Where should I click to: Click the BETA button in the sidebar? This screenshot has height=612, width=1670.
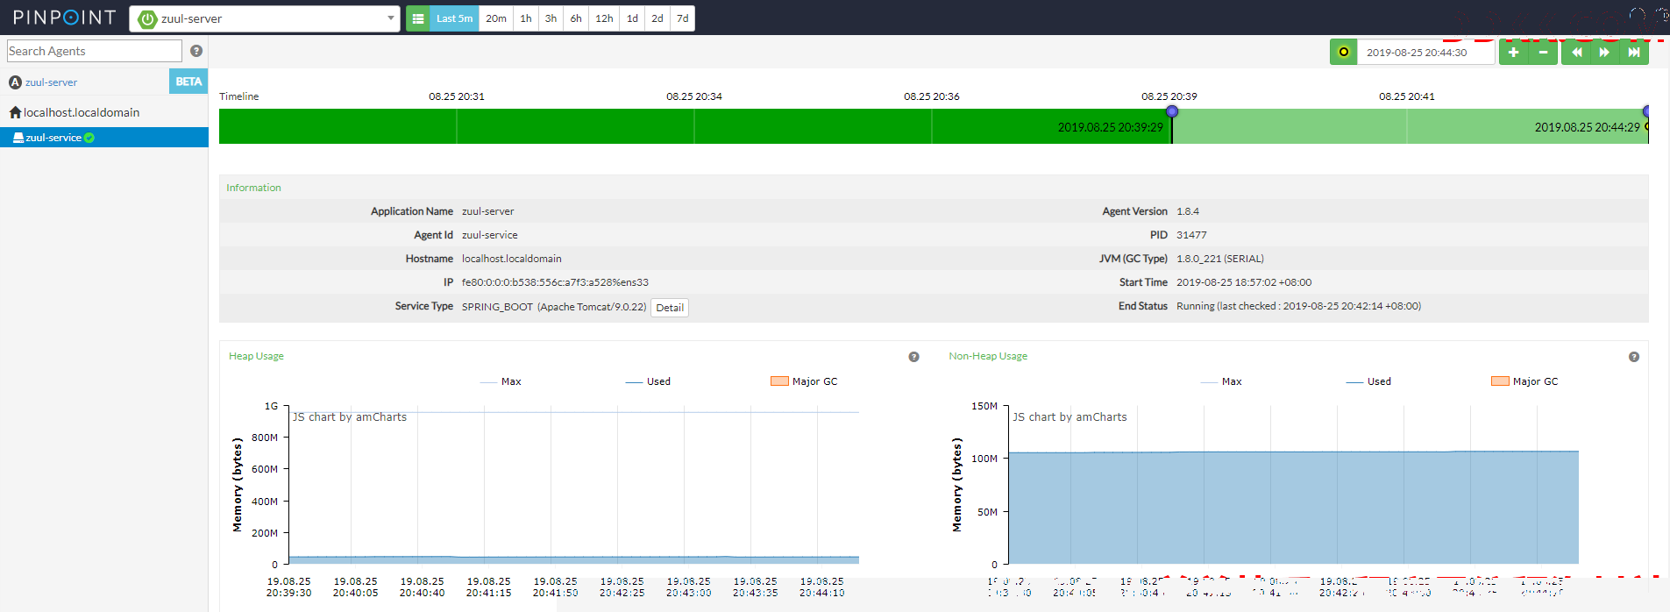coord(188,82)
